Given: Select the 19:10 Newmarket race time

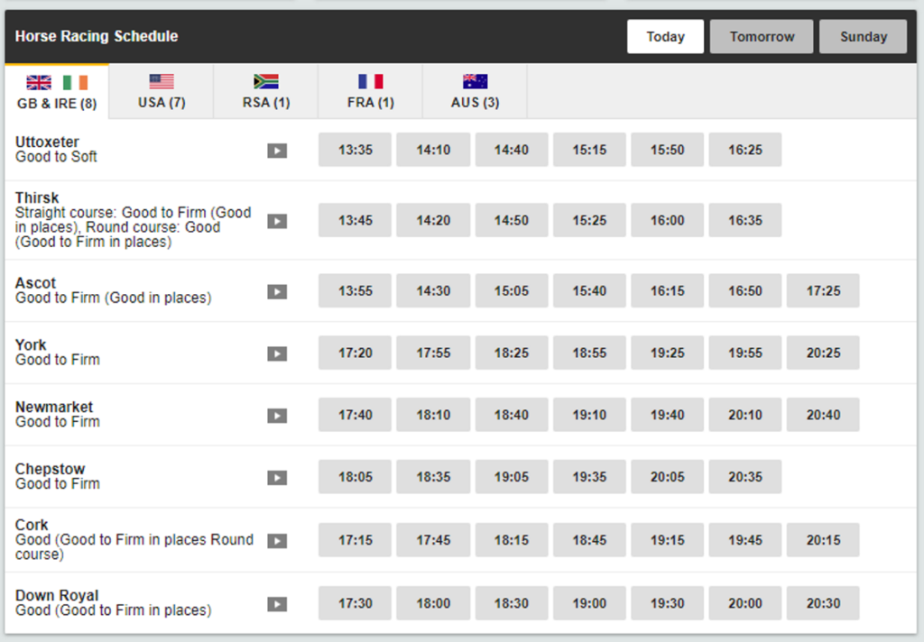Looking at the screenshot, I should pyautogui.click(x=589, y=416).
